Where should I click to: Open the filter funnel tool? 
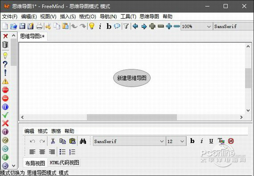[126, 26]
